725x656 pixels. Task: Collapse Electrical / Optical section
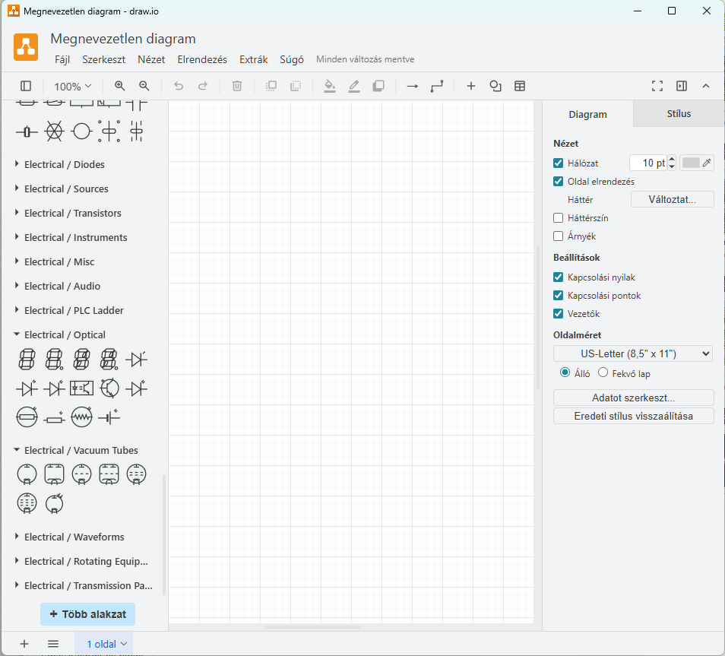[65, 334]
